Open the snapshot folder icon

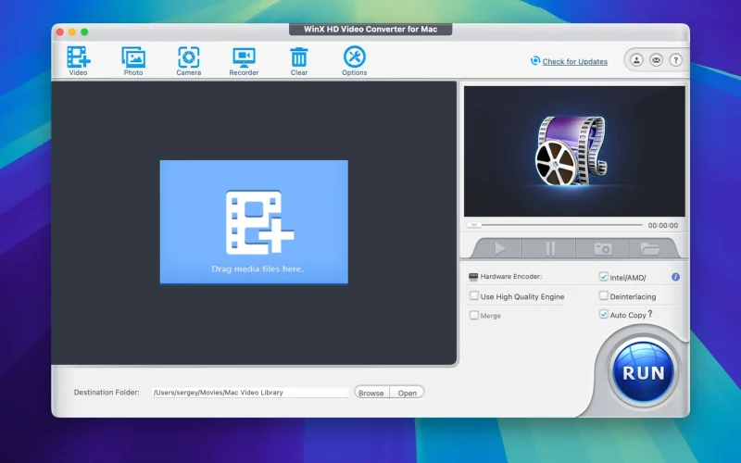650,248
